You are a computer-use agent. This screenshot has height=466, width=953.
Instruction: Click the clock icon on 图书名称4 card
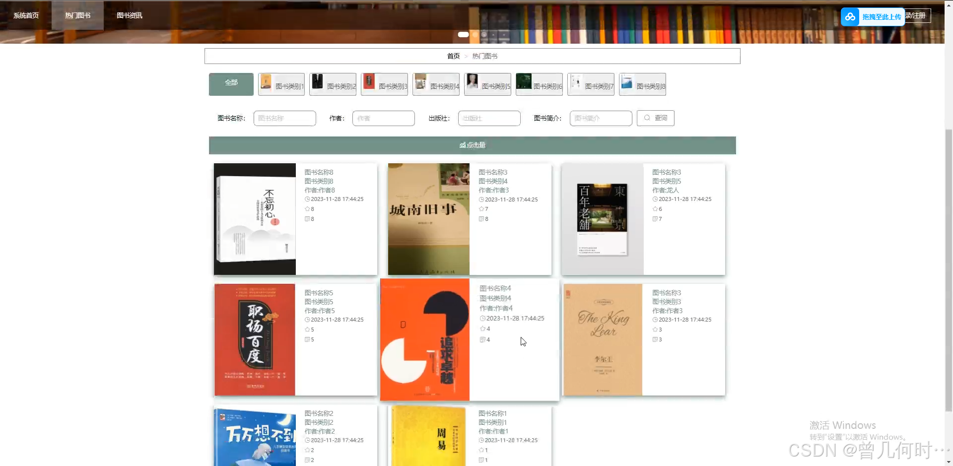482,319
